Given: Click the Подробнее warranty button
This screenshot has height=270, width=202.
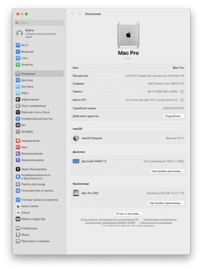Looking at the screenshot, I should 173,116.
